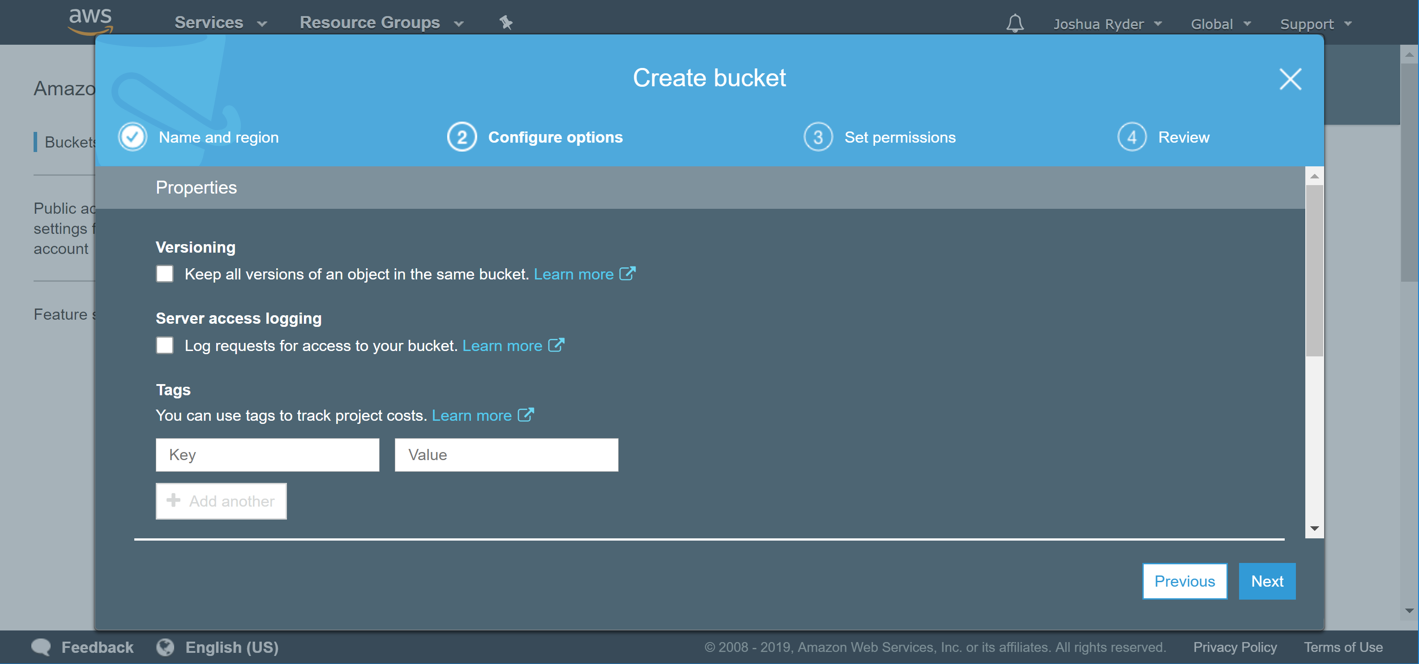The width and height of the screenshot is (1419, 664).
Task: Select the Configure options step
Action: coord(555,137)
